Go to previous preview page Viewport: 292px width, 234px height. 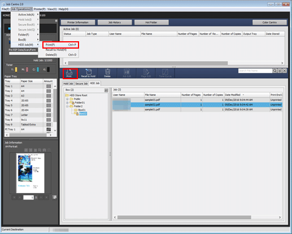(20, 197)
